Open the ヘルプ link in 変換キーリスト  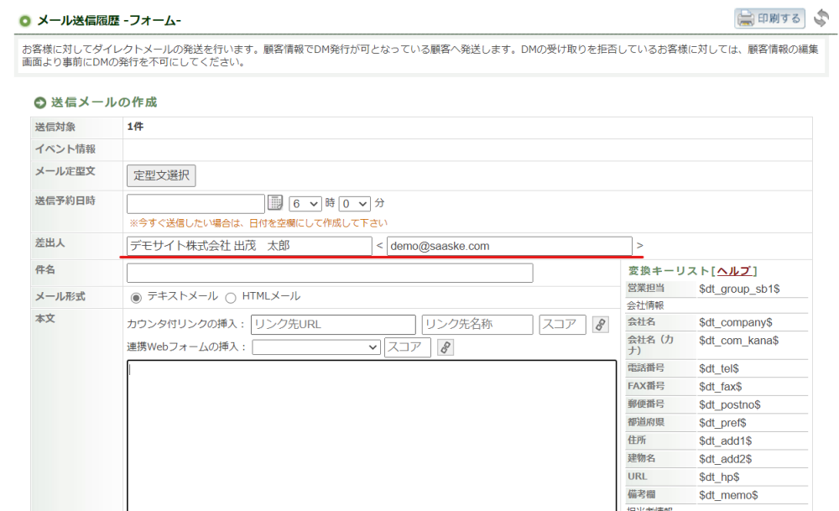734,271
